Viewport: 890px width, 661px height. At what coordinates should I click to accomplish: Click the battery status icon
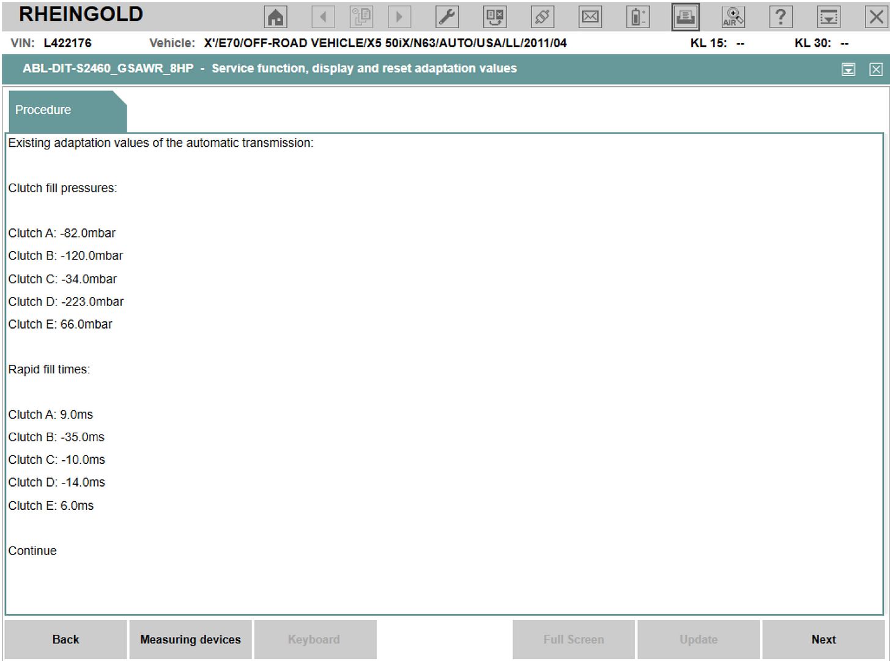(x=637, y=17)
